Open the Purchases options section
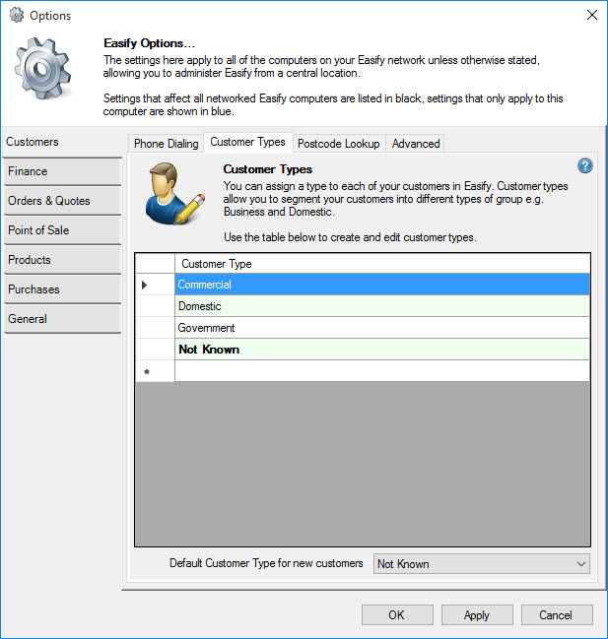Viewport: 608px width, 639px height. click(61, 289)
